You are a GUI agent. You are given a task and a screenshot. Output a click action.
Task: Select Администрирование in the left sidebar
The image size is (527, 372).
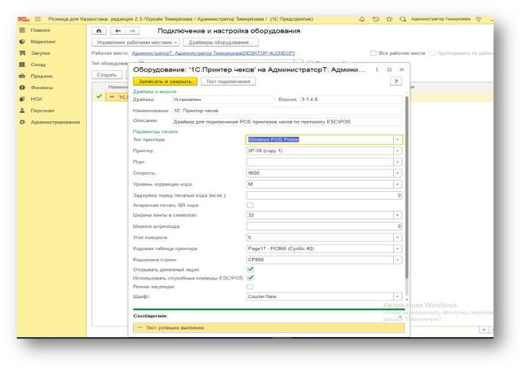pos(55,122)
